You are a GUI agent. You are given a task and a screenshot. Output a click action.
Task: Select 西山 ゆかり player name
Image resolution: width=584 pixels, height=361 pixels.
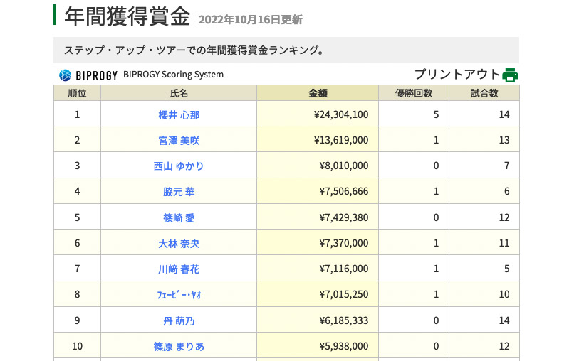179,166
